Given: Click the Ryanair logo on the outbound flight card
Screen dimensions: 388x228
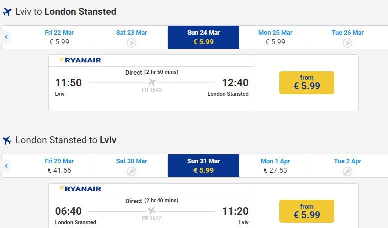Looking at the screenshot, I should 80,60.
